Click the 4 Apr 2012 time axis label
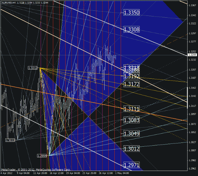198x176 pixels. click(x=7, y=173)
